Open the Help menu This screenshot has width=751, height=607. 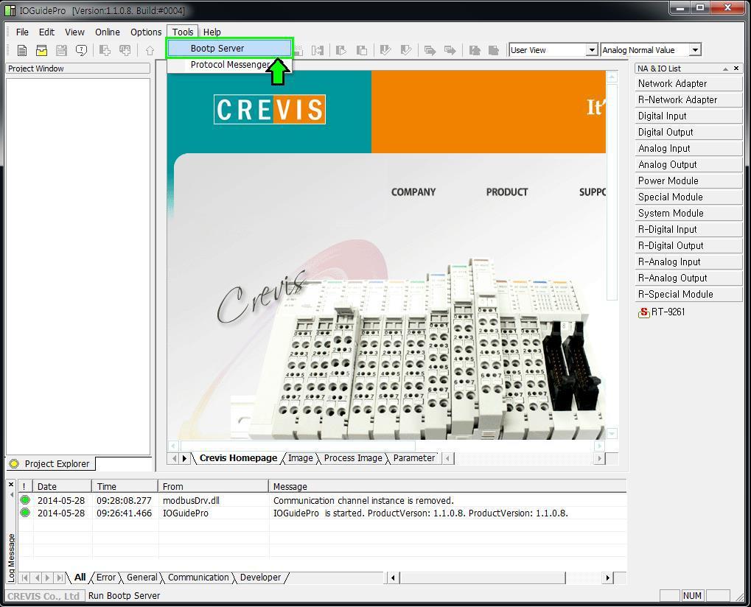coord(212,32)
